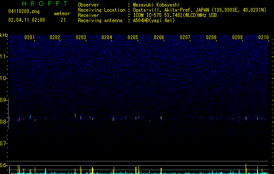274x174 pixels.
Task: Click the kHz axis unit label
Action: coord(4,35)
